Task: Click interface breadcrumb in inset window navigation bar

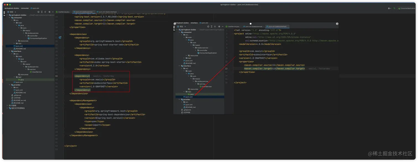Action: pyautogui.click(x=194, y=23)
